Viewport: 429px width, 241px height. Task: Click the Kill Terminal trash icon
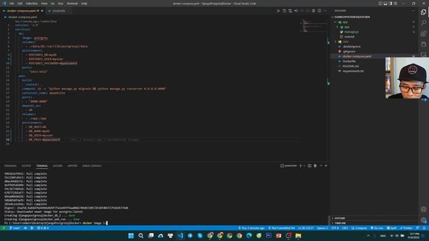pos(315,165)
